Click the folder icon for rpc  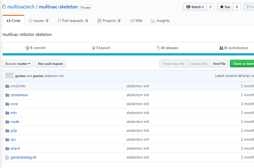click(7, 139)
